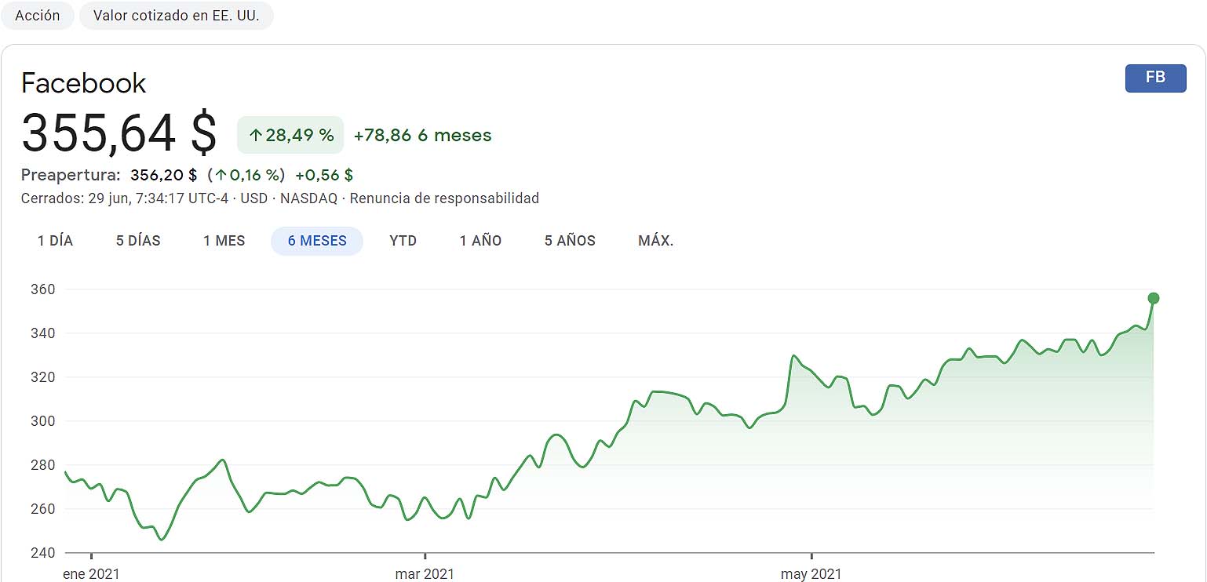The image size is (1207, 582).
Task: Click the ene 2021 axis label
Action: click(91, 574)
